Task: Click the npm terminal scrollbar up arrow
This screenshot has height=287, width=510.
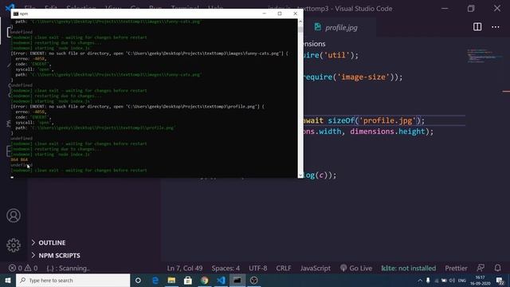Action: pos(300,22)
